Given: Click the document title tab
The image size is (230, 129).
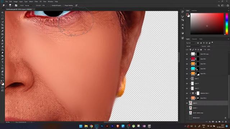Looking at the screenshot, I should pyautogui.click(x=19, y=9).
